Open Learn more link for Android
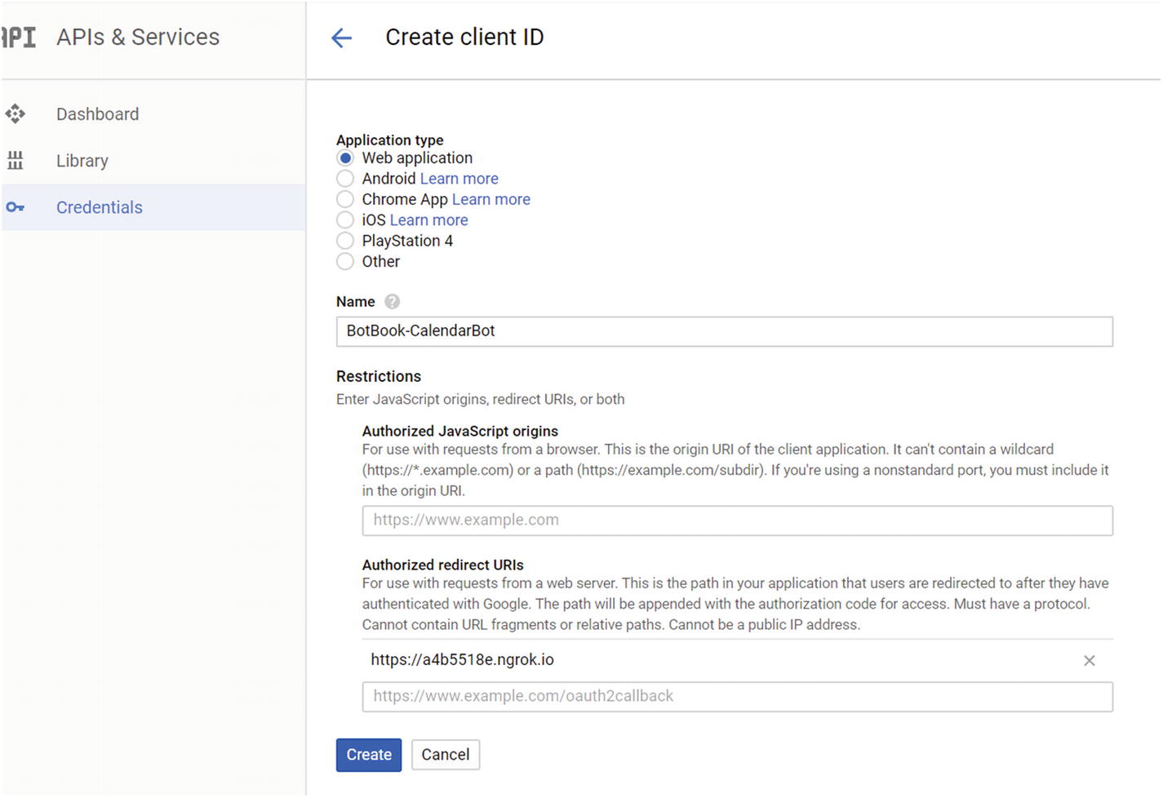This screenshot has width=1163, height=798. click(459, 179)
